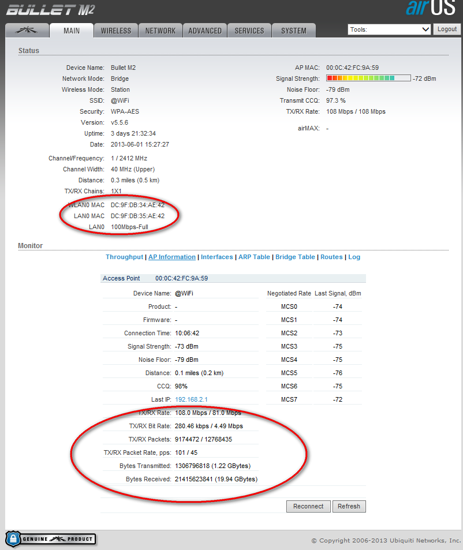Viewport: 463px width, 550px height.
Task: Click the -72 dBm signal reading
Action: point(424,78)
